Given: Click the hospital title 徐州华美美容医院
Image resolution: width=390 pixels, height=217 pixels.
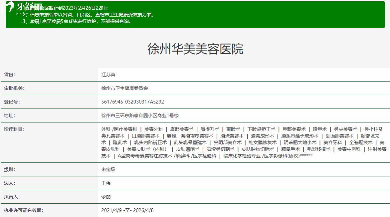Looking at the screenshot, I should point(195,49).
